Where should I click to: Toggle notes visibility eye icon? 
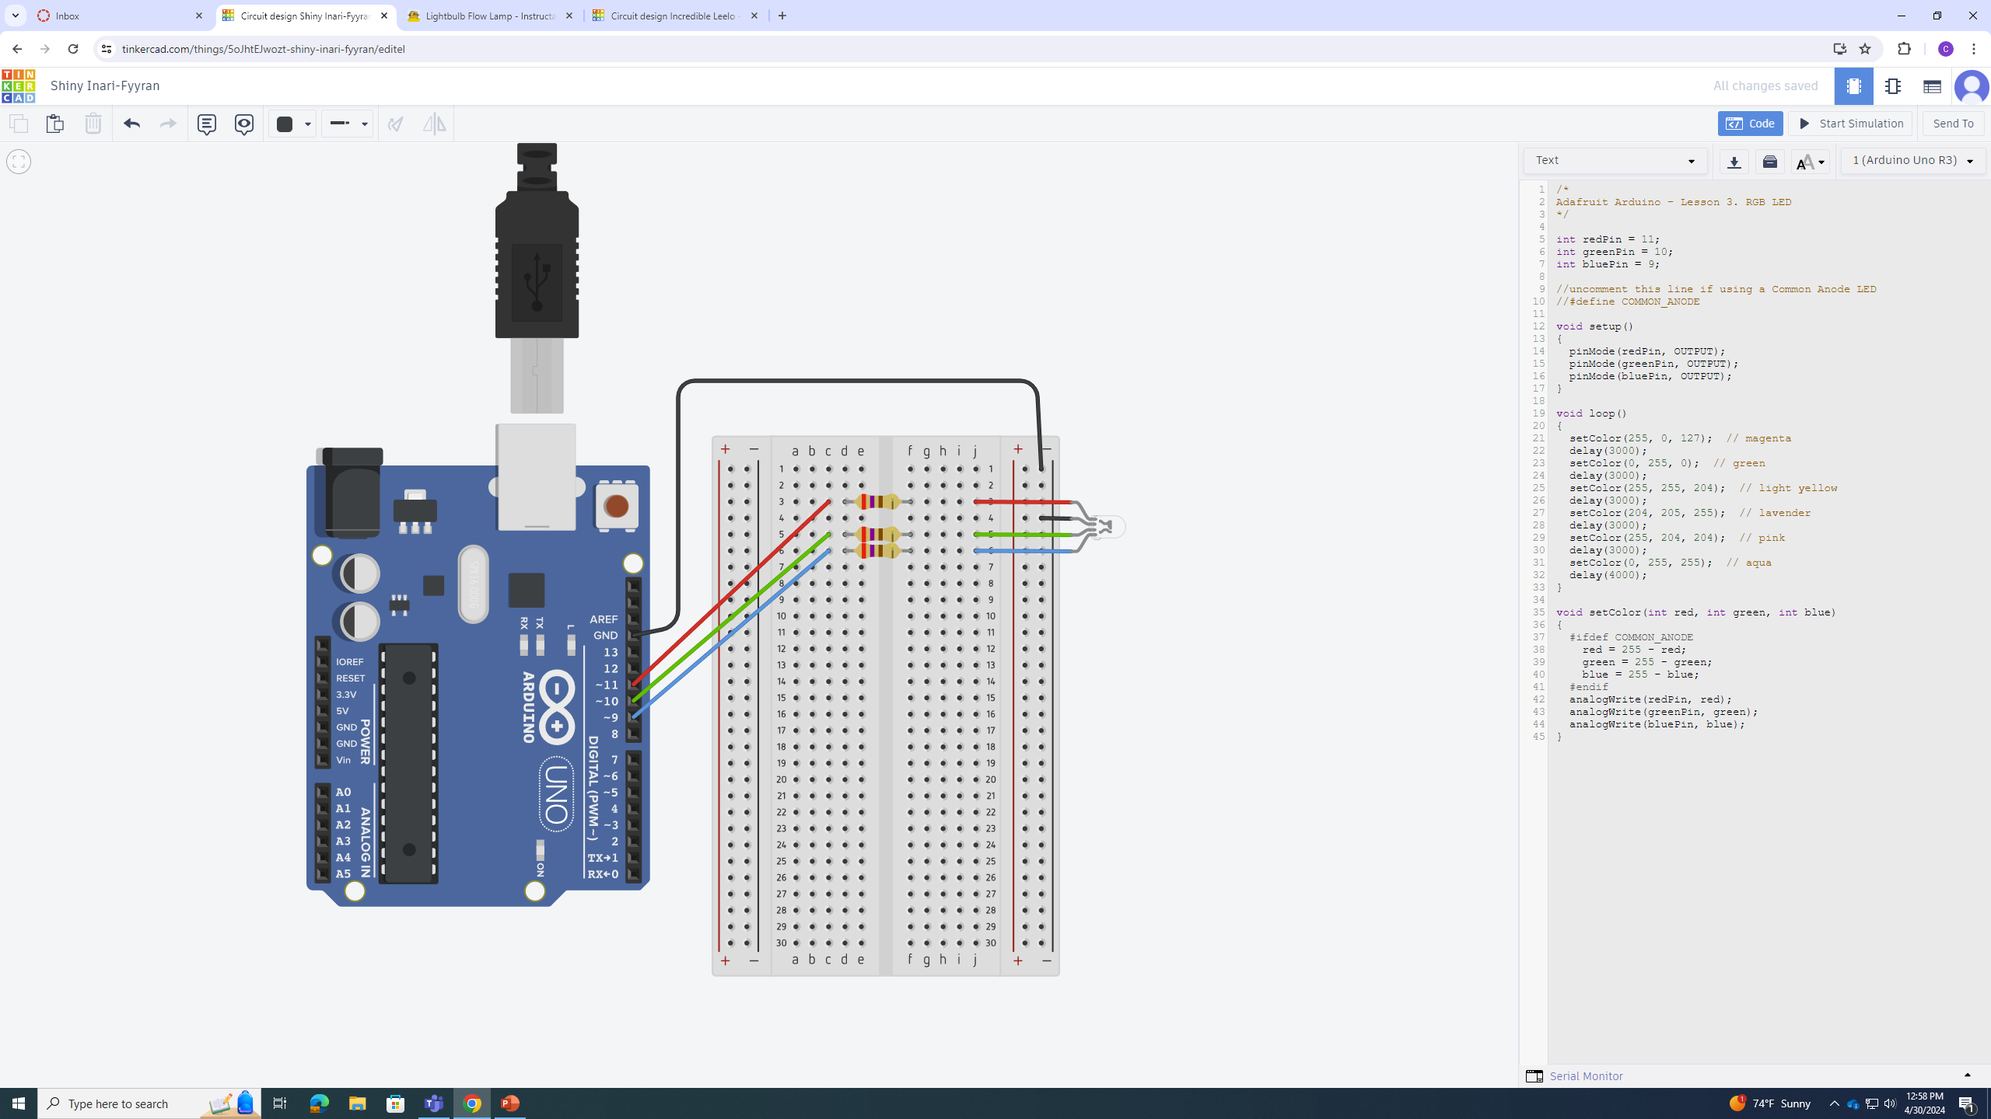pyautogui.click(x=243, y=124)
